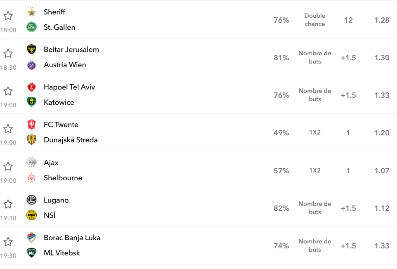Click the Sheriff club crest icon
Image resolution: width=397 pixels, height=269 pixels.
[x=32, y=12]
